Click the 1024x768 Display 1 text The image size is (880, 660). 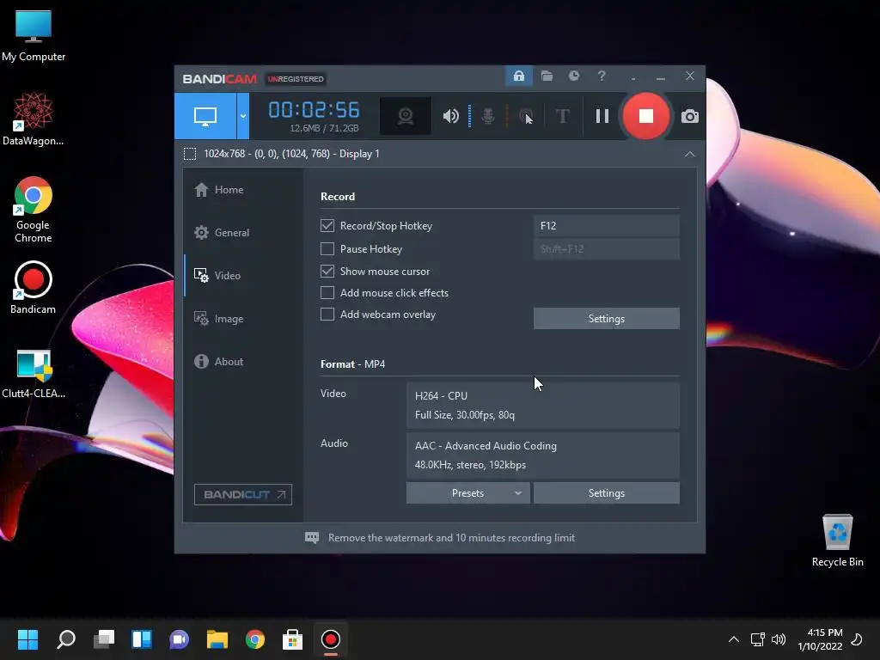coord(291,154)
